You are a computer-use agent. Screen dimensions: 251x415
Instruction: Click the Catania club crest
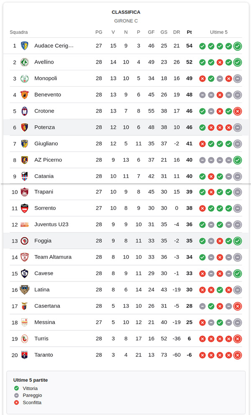pos(24,176)
